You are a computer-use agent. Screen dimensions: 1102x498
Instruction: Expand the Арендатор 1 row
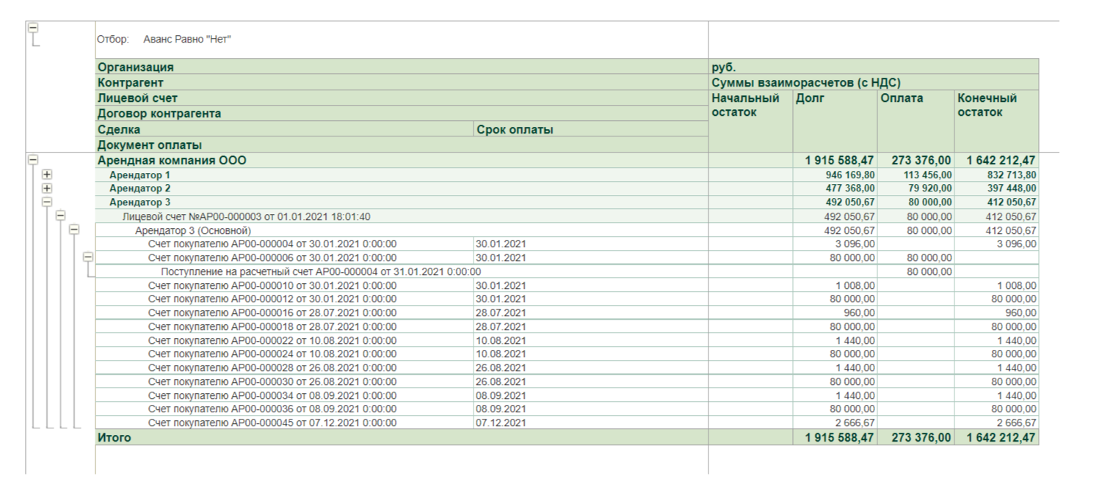pyautogui.click(x=47, y=175)
